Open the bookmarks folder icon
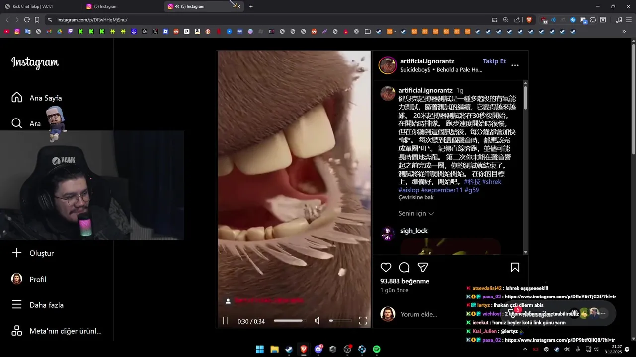Screen dimensions: 636x357 tap(368, 31)
